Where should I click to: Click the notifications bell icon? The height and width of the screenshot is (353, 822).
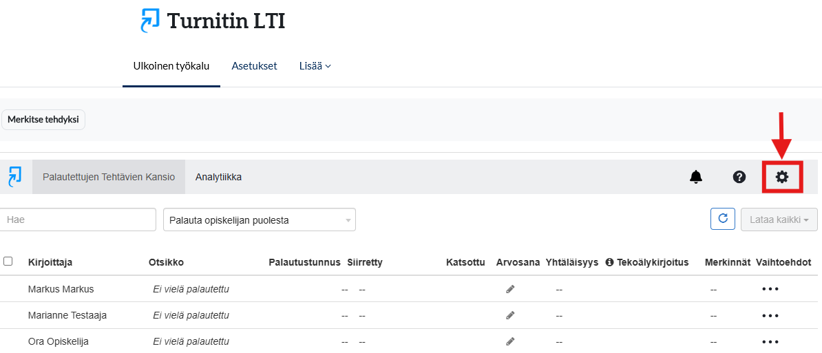pos(696,177)
